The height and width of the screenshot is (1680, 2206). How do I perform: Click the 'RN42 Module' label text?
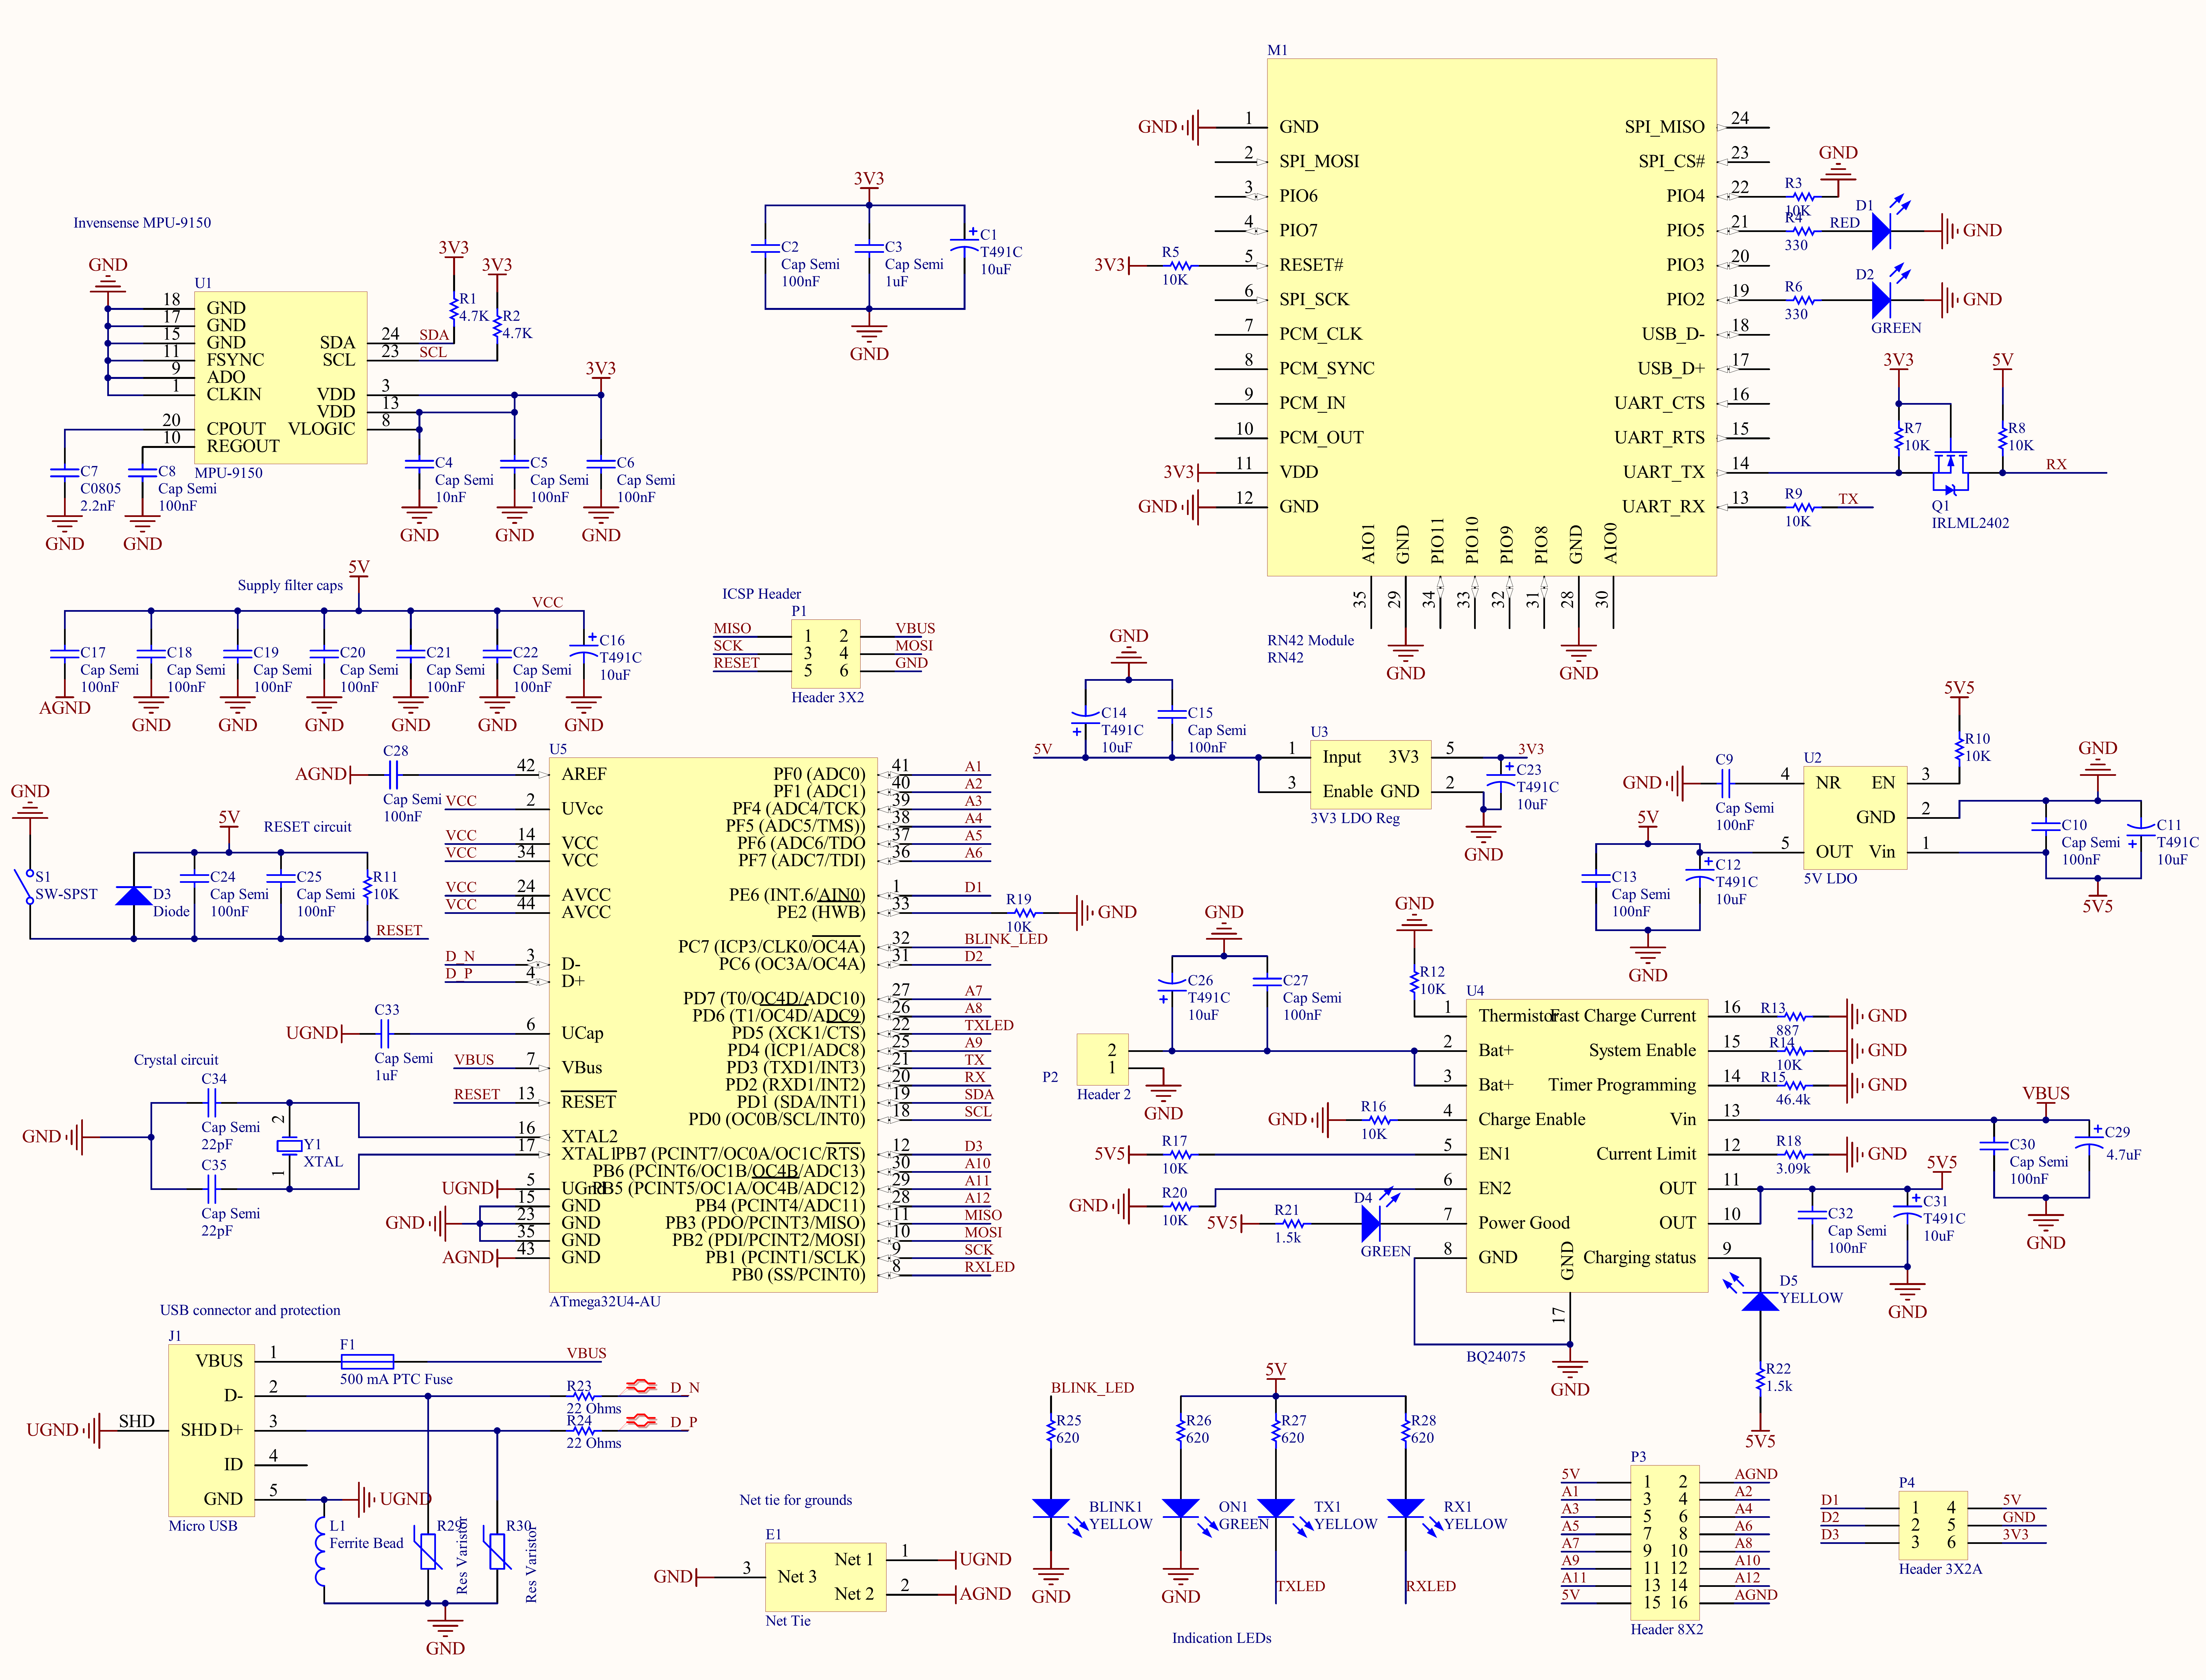[1310, 641]
